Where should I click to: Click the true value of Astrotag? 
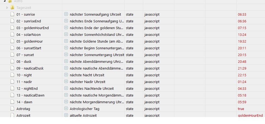[x=241, y=109]
